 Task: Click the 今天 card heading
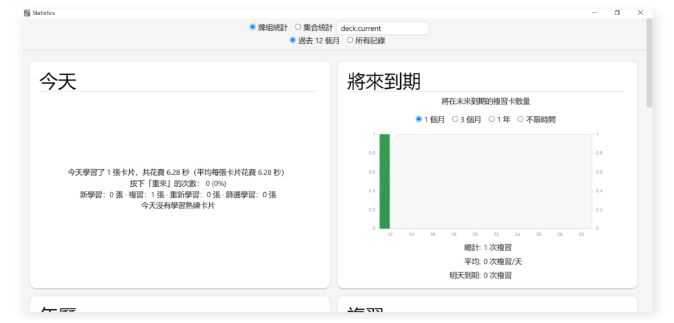[58, 81]
